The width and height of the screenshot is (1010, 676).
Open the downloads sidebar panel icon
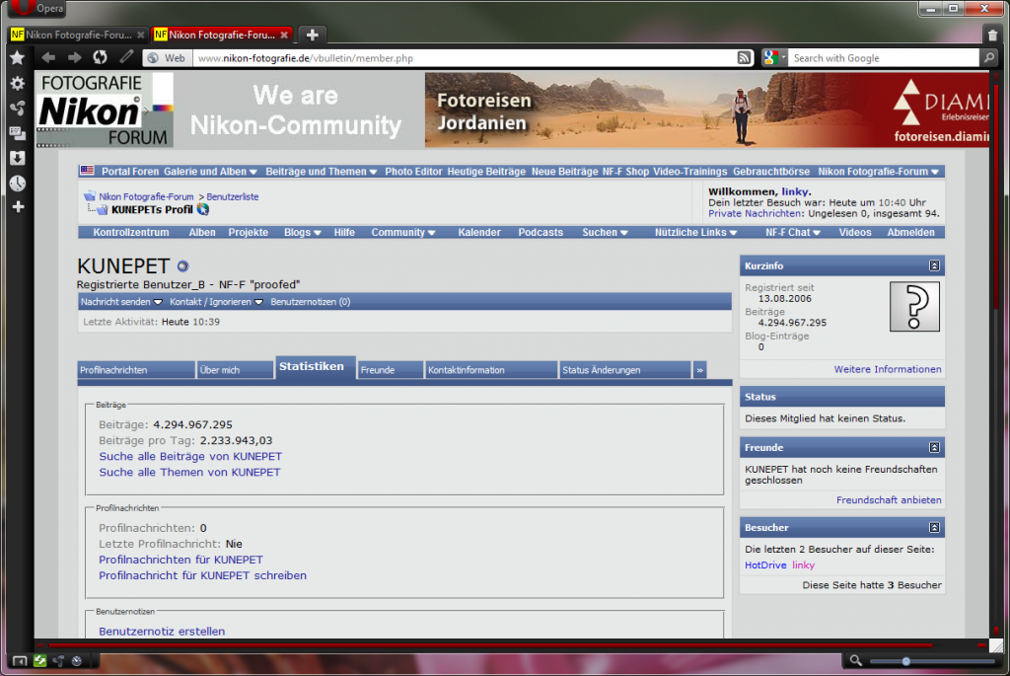[x=18, y=158]
